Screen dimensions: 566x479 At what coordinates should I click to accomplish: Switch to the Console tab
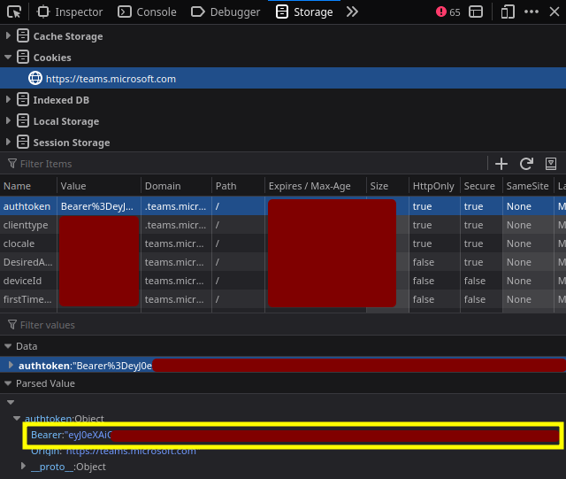[148, 12]
